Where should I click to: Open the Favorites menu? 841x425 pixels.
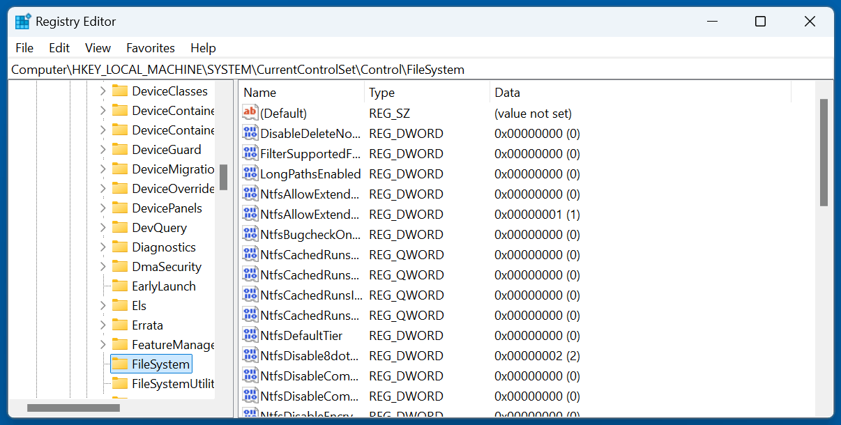coord(150,48)
